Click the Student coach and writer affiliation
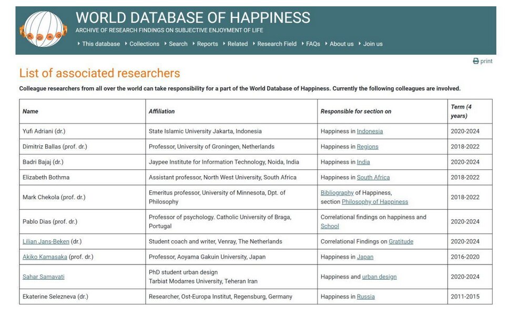This screenshot has width=508, height=316. tap(216, 241)
